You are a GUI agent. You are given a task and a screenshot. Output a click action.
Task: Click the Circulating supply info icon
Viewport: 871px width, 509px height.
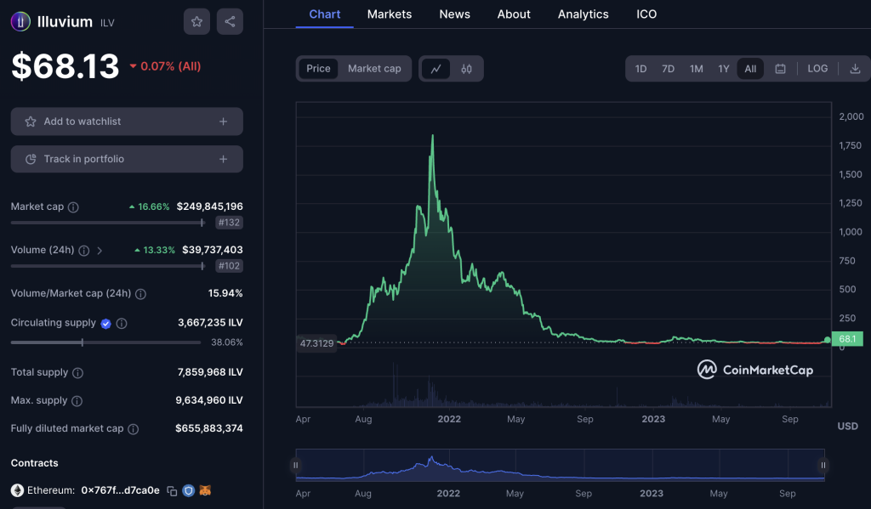pyautogui.click(x=122, y=324)
